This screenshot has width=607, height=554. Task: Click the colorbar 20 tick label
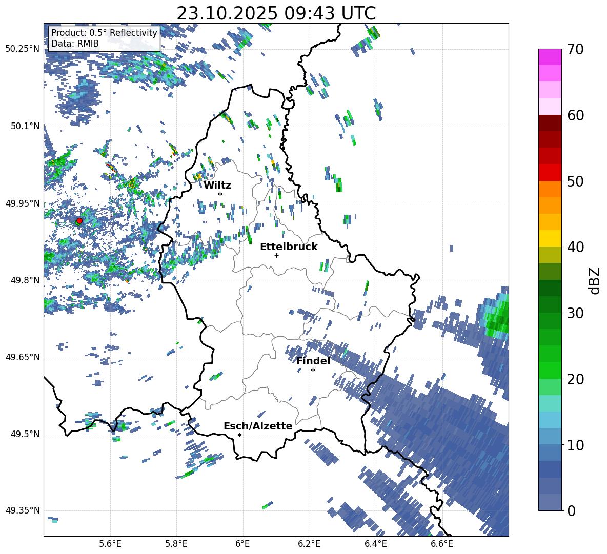click(x=575, y=379)
